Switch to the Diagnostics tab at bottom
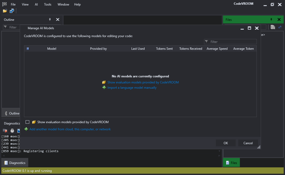The image size is (285, 175). [x=15, y=163]
